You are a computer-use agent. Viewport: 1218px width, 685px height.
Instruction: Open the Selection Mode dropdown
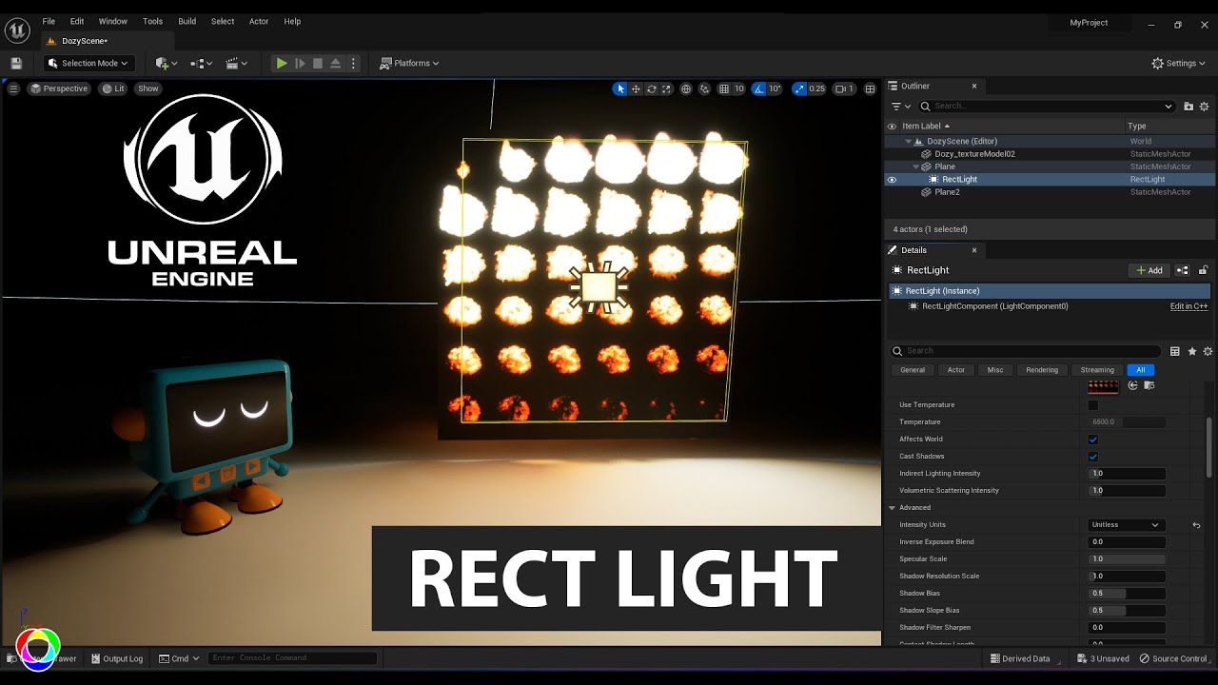89,63
